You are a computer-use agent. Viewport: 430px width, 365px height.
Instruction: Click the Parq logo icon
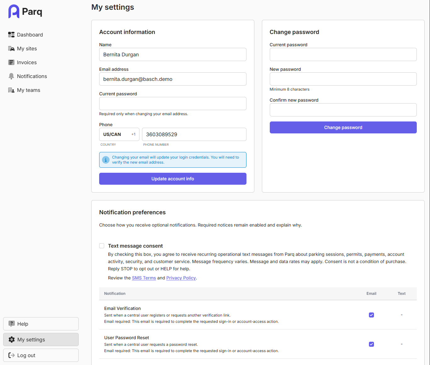14,11
